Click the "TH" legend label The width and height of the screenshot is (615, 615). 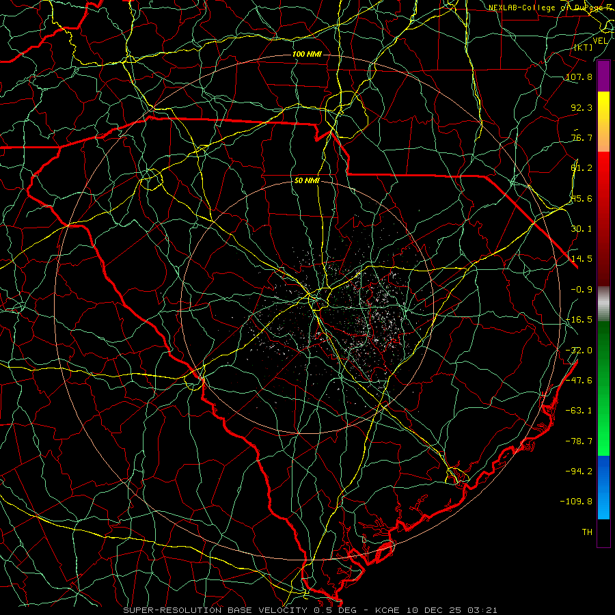[587, 532]
